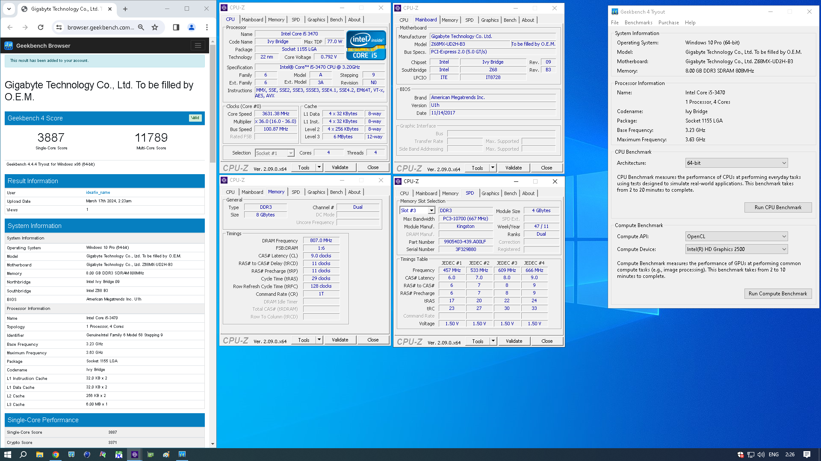
Task: Open the File menu in Geekbench 4
Action: click(615, 23)
